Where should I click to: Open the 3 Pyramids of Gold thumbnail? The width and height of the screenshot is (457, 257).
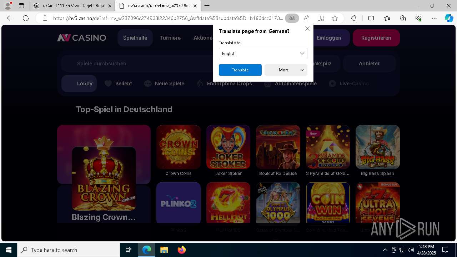pyautogui.click(x=328, y=147)
